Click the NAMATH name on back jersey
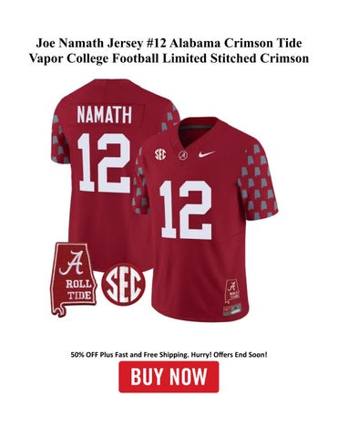Image resolution: width=338 pixels, height=438 pixels. [x=104, y=114]
